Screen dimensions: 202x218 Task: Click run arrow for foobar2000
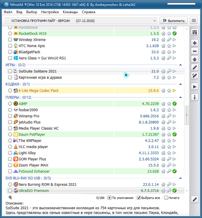click(174, 110)
